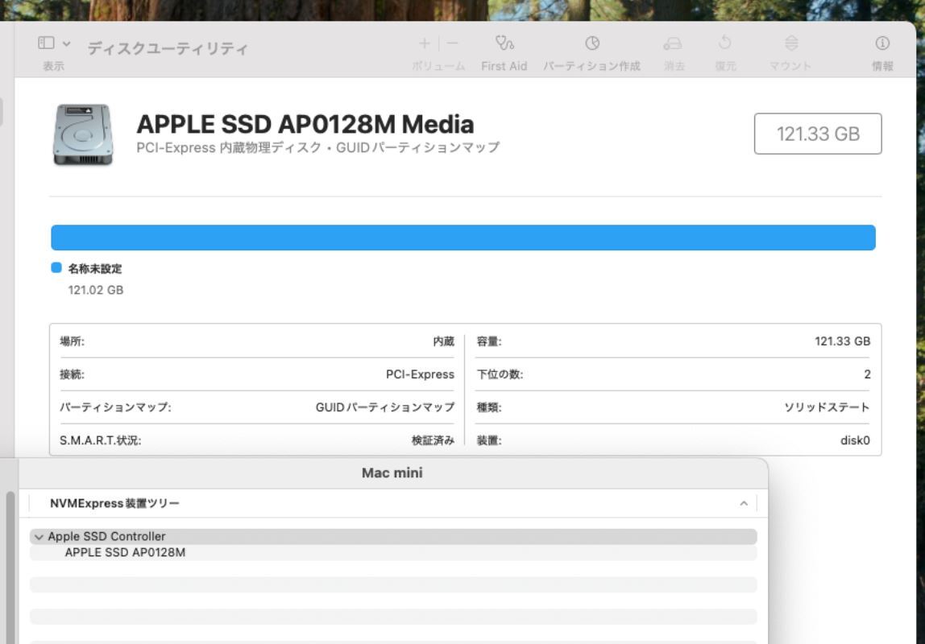Click the blue disk usage bar
This screenshot has width=925, height=644.
click(462, 237)
